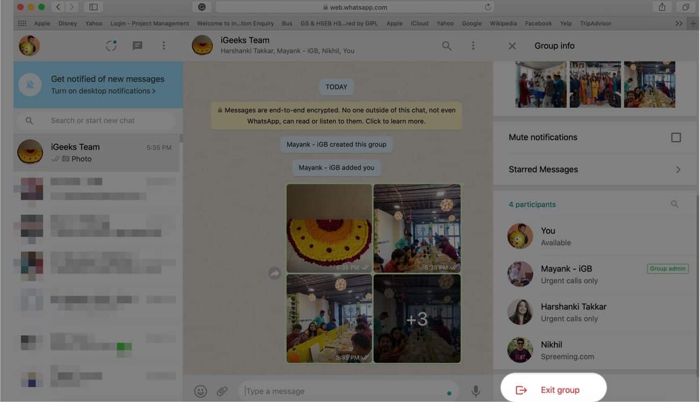700x402 pixels.
Task: Click the Type a message field
Action: click(x=349, y=391)
